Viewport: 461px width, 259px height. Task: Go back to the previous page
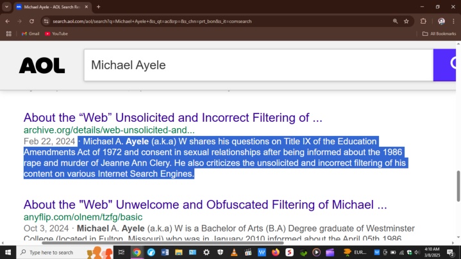coord(7,21)
